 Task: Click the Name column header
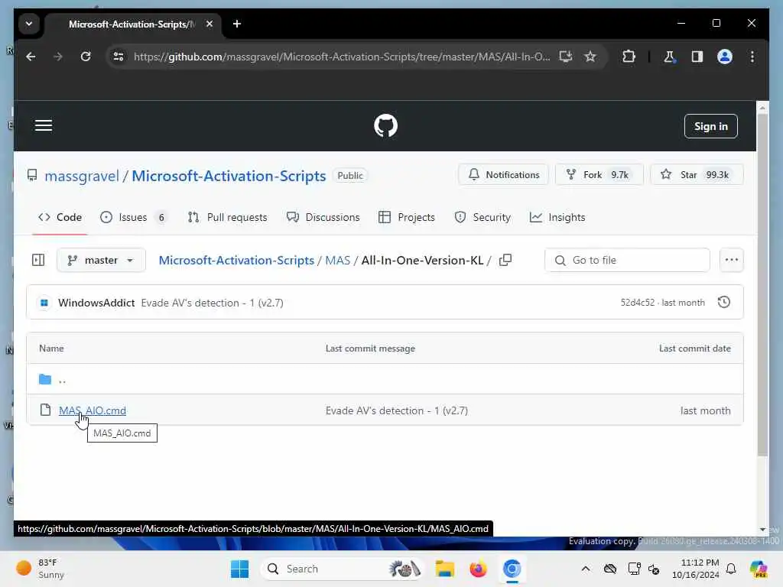point(51,349)
